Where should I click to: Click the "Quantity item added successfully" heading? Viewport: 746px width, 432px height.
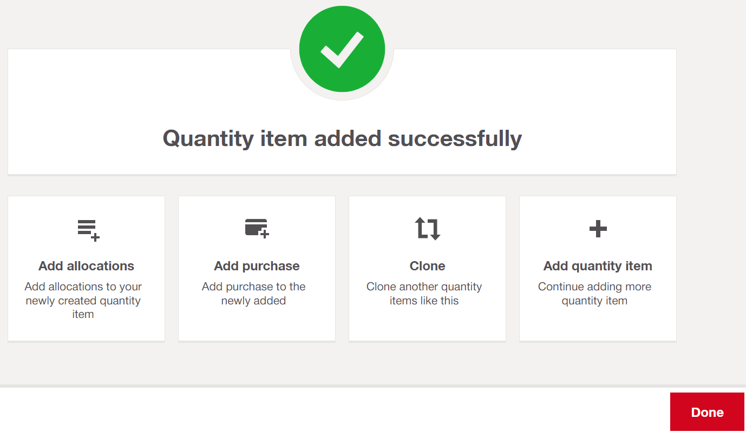tap(342, 138)
